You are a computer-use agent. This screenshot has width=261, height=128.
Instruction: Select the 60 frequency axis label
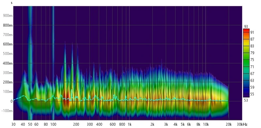pos(36,124)
